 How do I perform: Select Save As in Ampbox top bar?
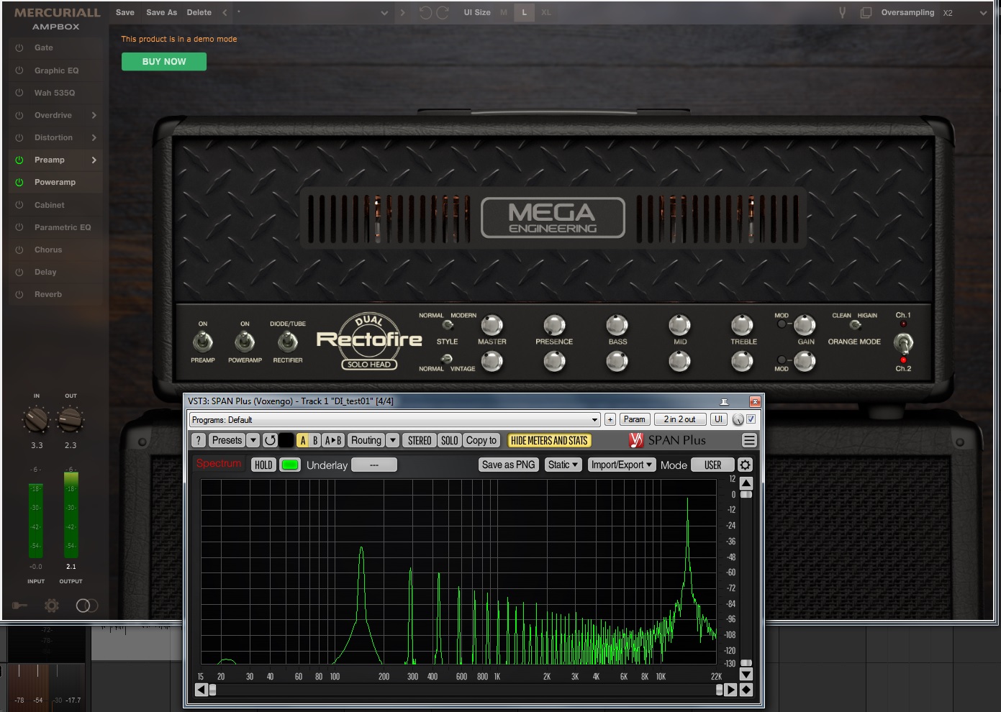click(x=161, y=12)
